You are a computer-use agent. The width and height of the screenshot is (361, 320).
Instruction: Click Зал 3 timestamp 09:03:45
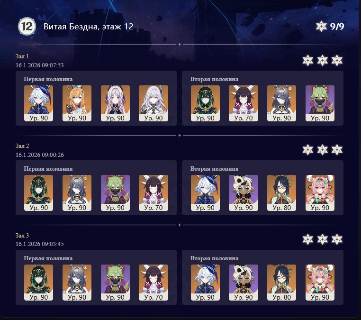(x=40, y=244)
